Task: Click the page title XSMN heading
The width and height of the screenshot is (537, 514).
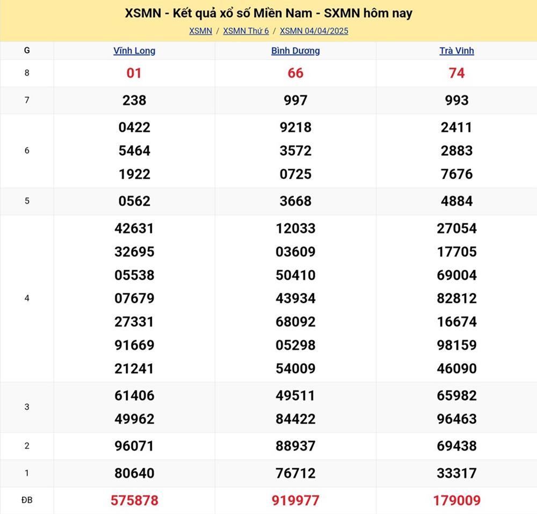Action: pyautogui.click(x=268, y=13)
